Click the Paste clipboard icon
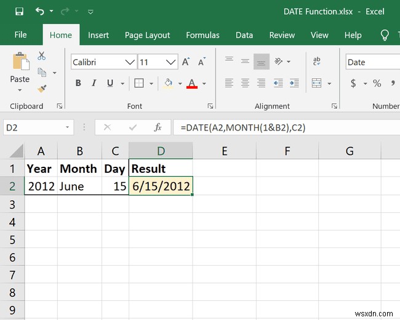The width and height of the screenshot is (400, 320). click(x=20, y=62)
